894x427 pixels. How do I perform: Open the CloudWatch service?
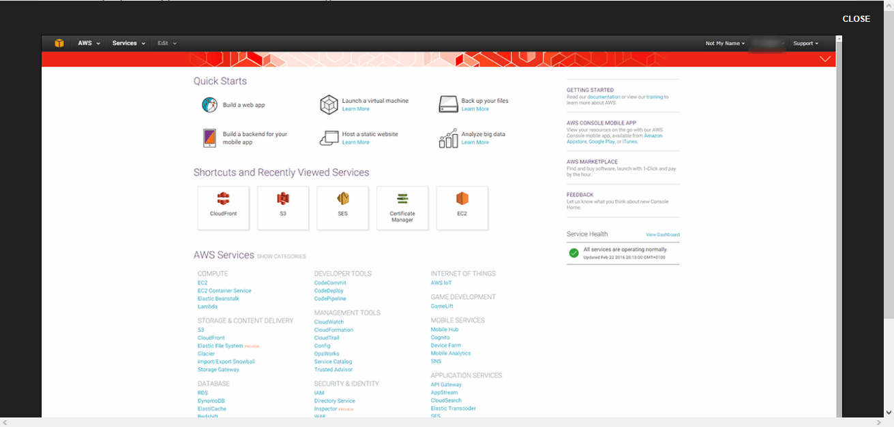(329, 322)
